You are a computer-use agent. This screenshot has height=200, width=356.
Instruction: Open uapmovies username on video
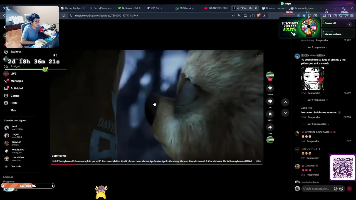[59, 156]
